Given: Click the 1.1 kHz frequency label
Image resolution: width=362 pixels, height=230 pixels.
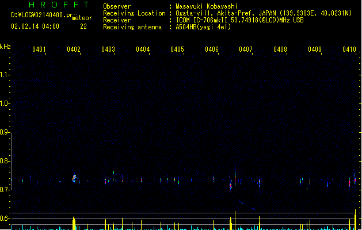Looking at the screenshot, I should pyautogui.click(x=5, y=75).
